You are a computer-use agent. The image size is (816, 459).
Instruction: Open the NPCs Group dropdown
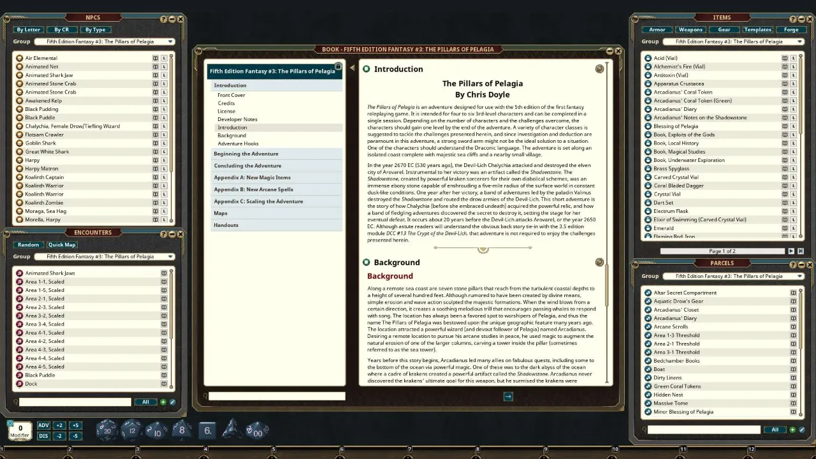(105, 41)
